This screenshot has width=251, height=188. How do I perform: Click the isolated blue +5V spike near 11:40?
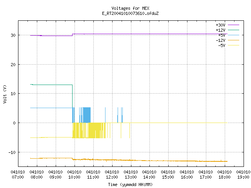105,115
